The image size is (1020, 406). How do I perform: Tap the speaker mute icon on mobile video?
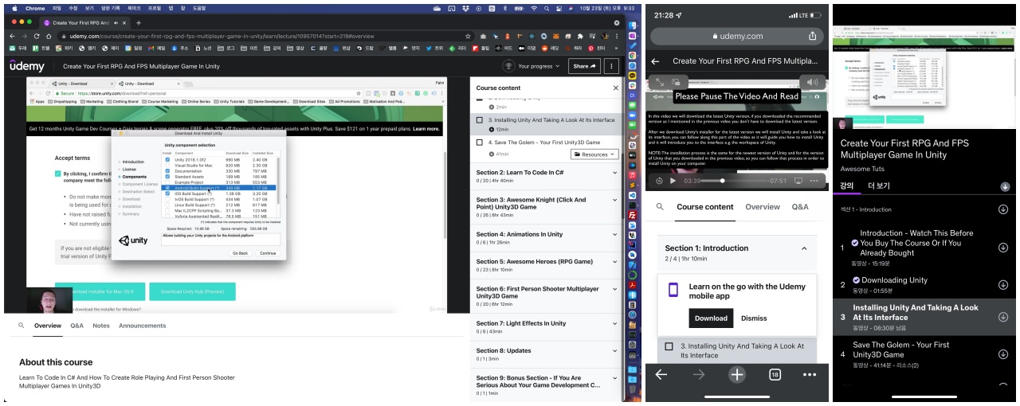click(x=812, y=81)
